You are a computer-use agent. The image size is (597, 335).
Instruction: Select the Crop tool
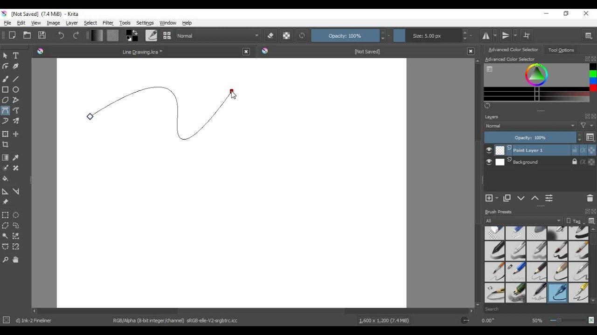(x=6, y=145)
